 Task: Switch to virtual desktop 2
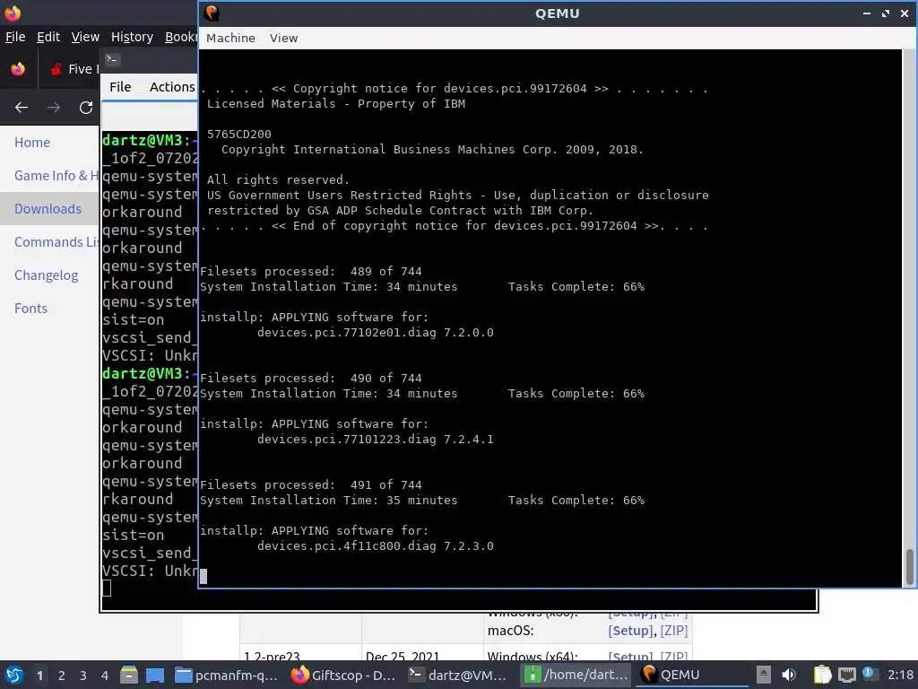point(62,675)
